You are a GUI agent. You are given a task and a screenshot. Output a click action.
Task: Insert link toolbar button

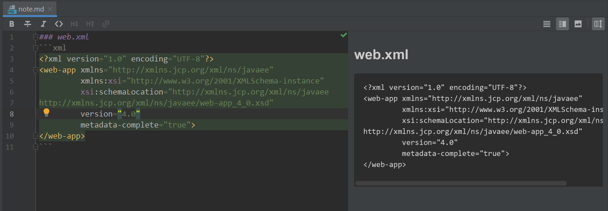tap(106, 24)
